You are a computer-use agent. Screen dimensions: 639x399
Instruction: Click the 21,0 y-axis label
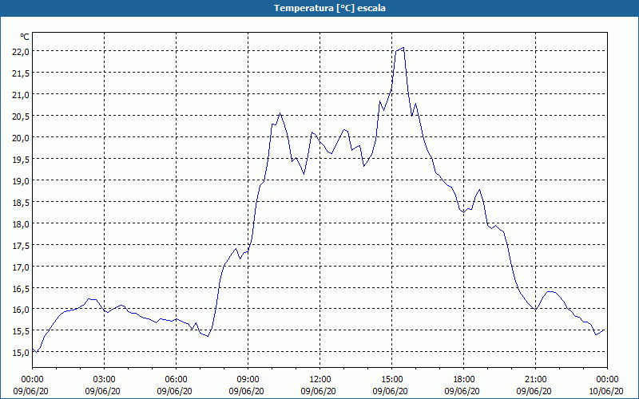point(21,95)
